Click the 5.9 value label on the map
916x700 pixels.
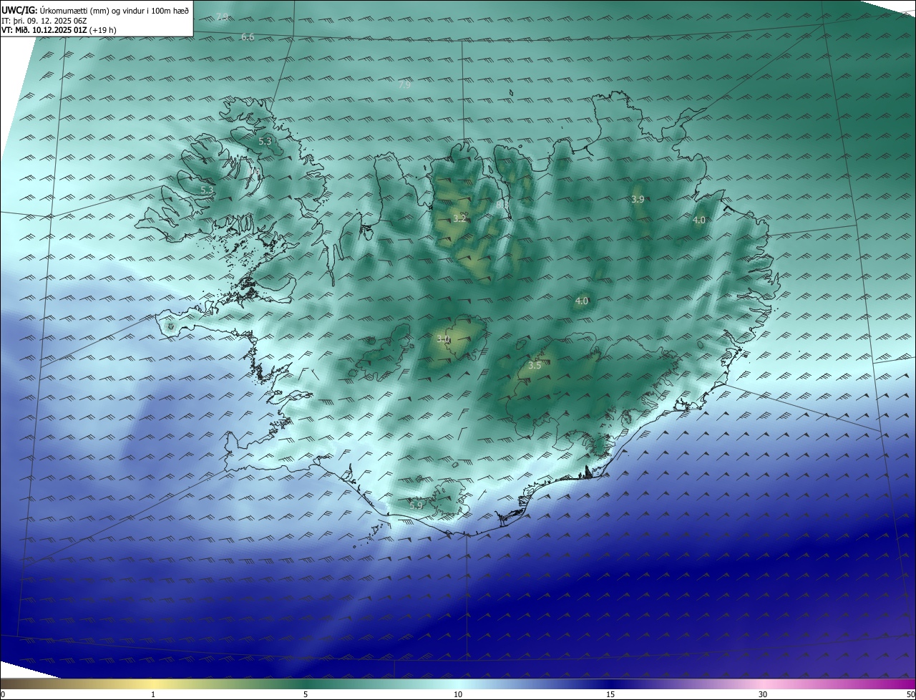(416, 505)
